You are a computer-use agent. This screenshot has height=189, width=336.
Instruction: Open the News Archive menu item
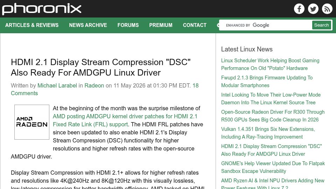[88, 25]
